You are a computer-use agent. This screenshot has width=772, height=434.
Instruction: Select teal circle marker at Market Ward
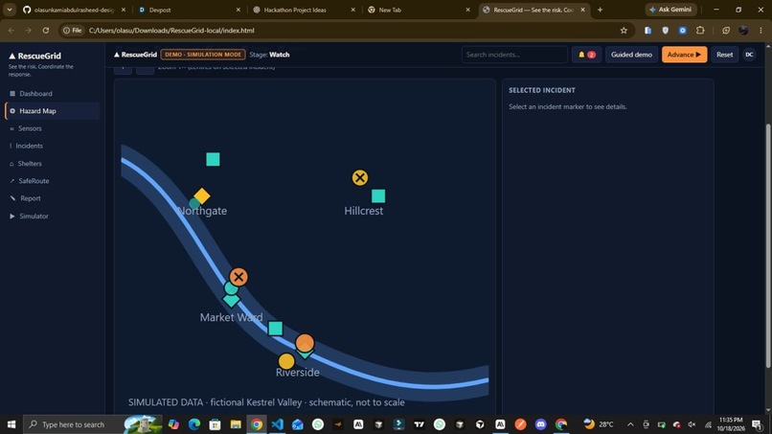230,288
